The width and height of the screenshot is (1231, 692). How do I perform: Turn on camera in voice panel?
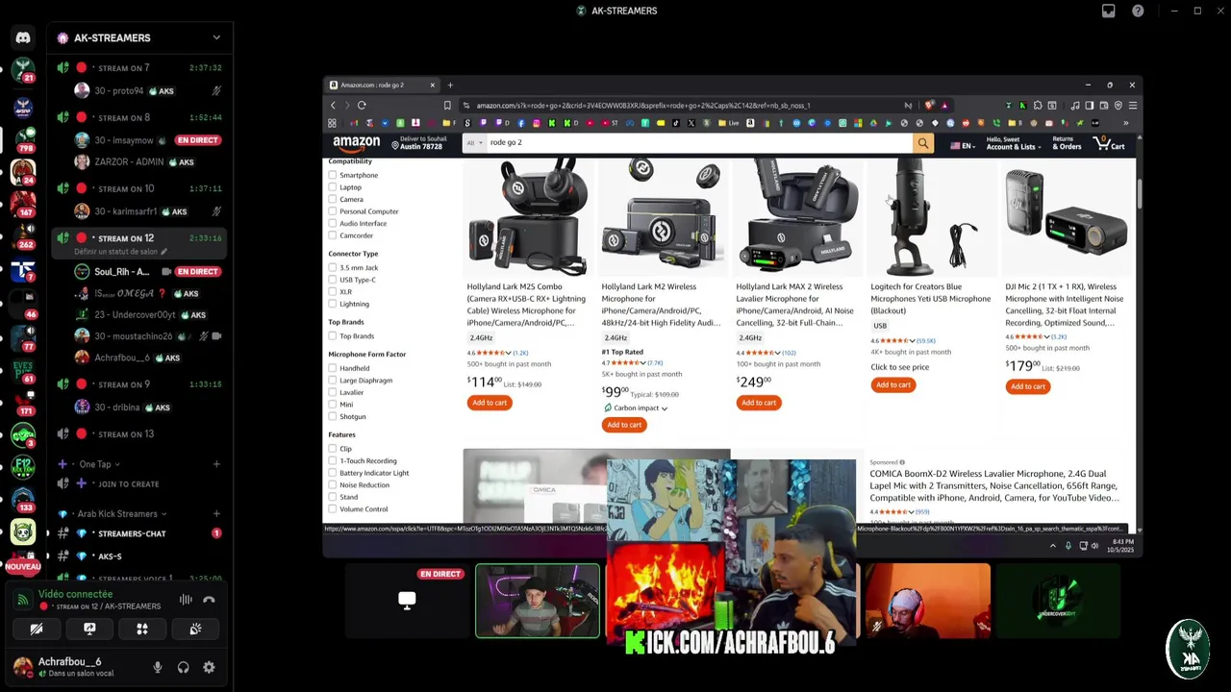[37, 629]
